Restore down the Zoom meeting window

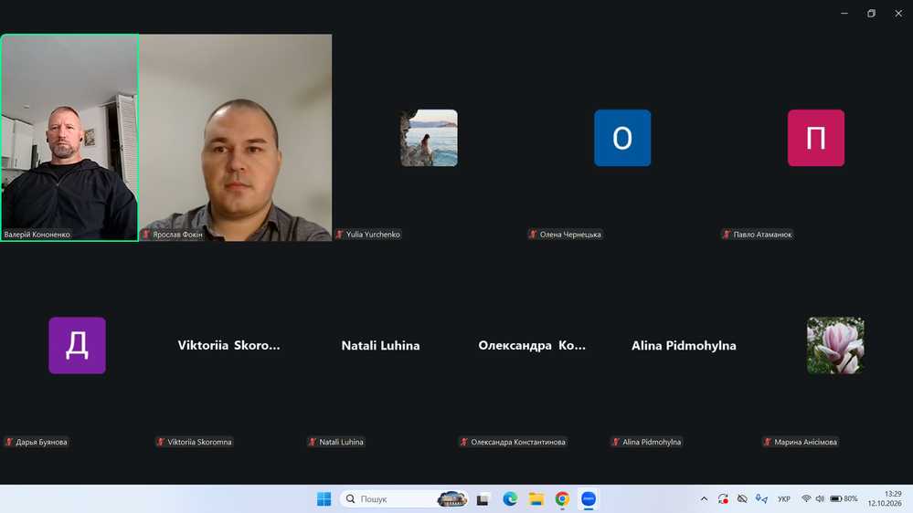pyautogui.click(x=871, y=13)
